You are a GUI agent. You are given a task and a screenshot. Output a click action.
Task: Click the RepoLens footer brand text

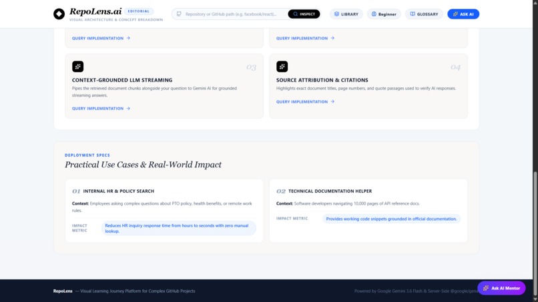pos(63,291)
